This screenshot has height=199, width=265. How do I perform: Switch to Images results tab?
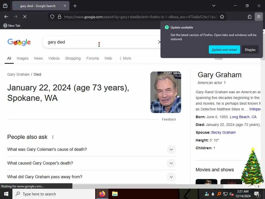pos(23,58)
